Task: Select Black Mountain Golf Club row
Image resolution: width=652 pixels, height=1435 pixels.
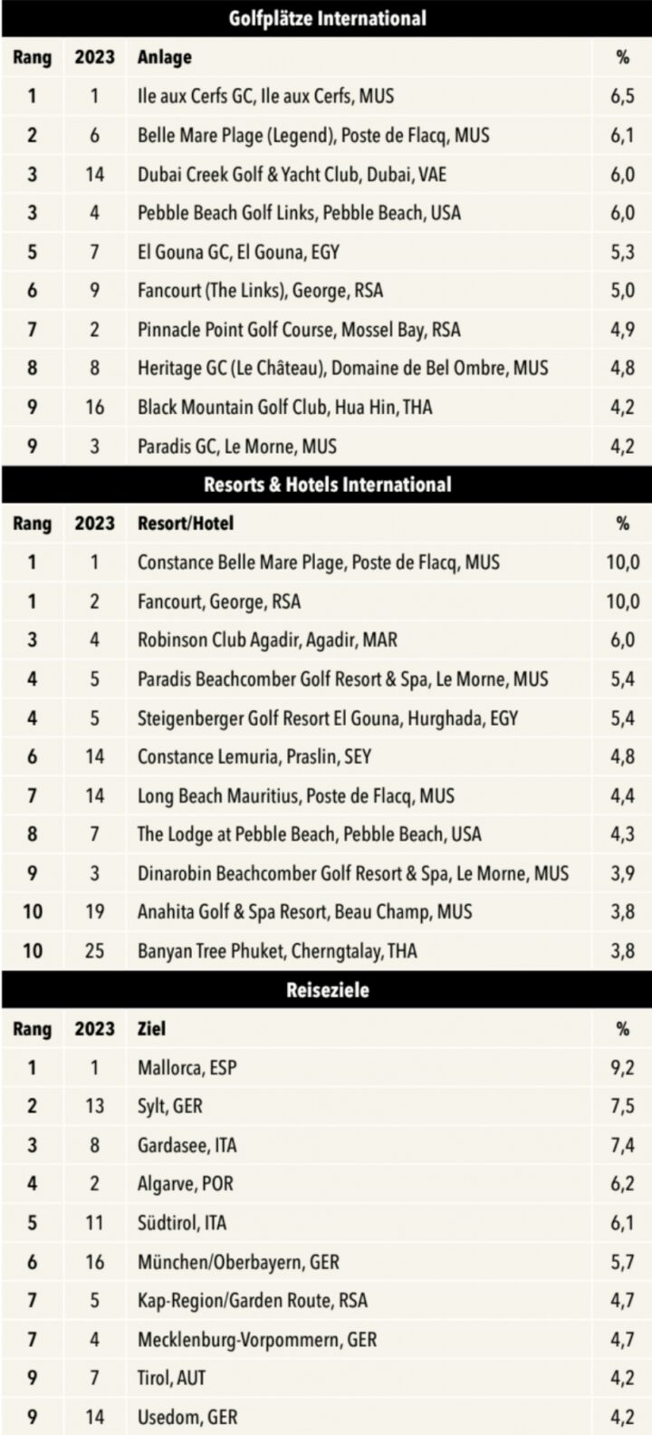Action: point(326,408)
